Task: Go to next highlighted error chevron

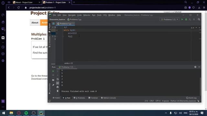Action: pyautogui.click(x=199, y=28)
